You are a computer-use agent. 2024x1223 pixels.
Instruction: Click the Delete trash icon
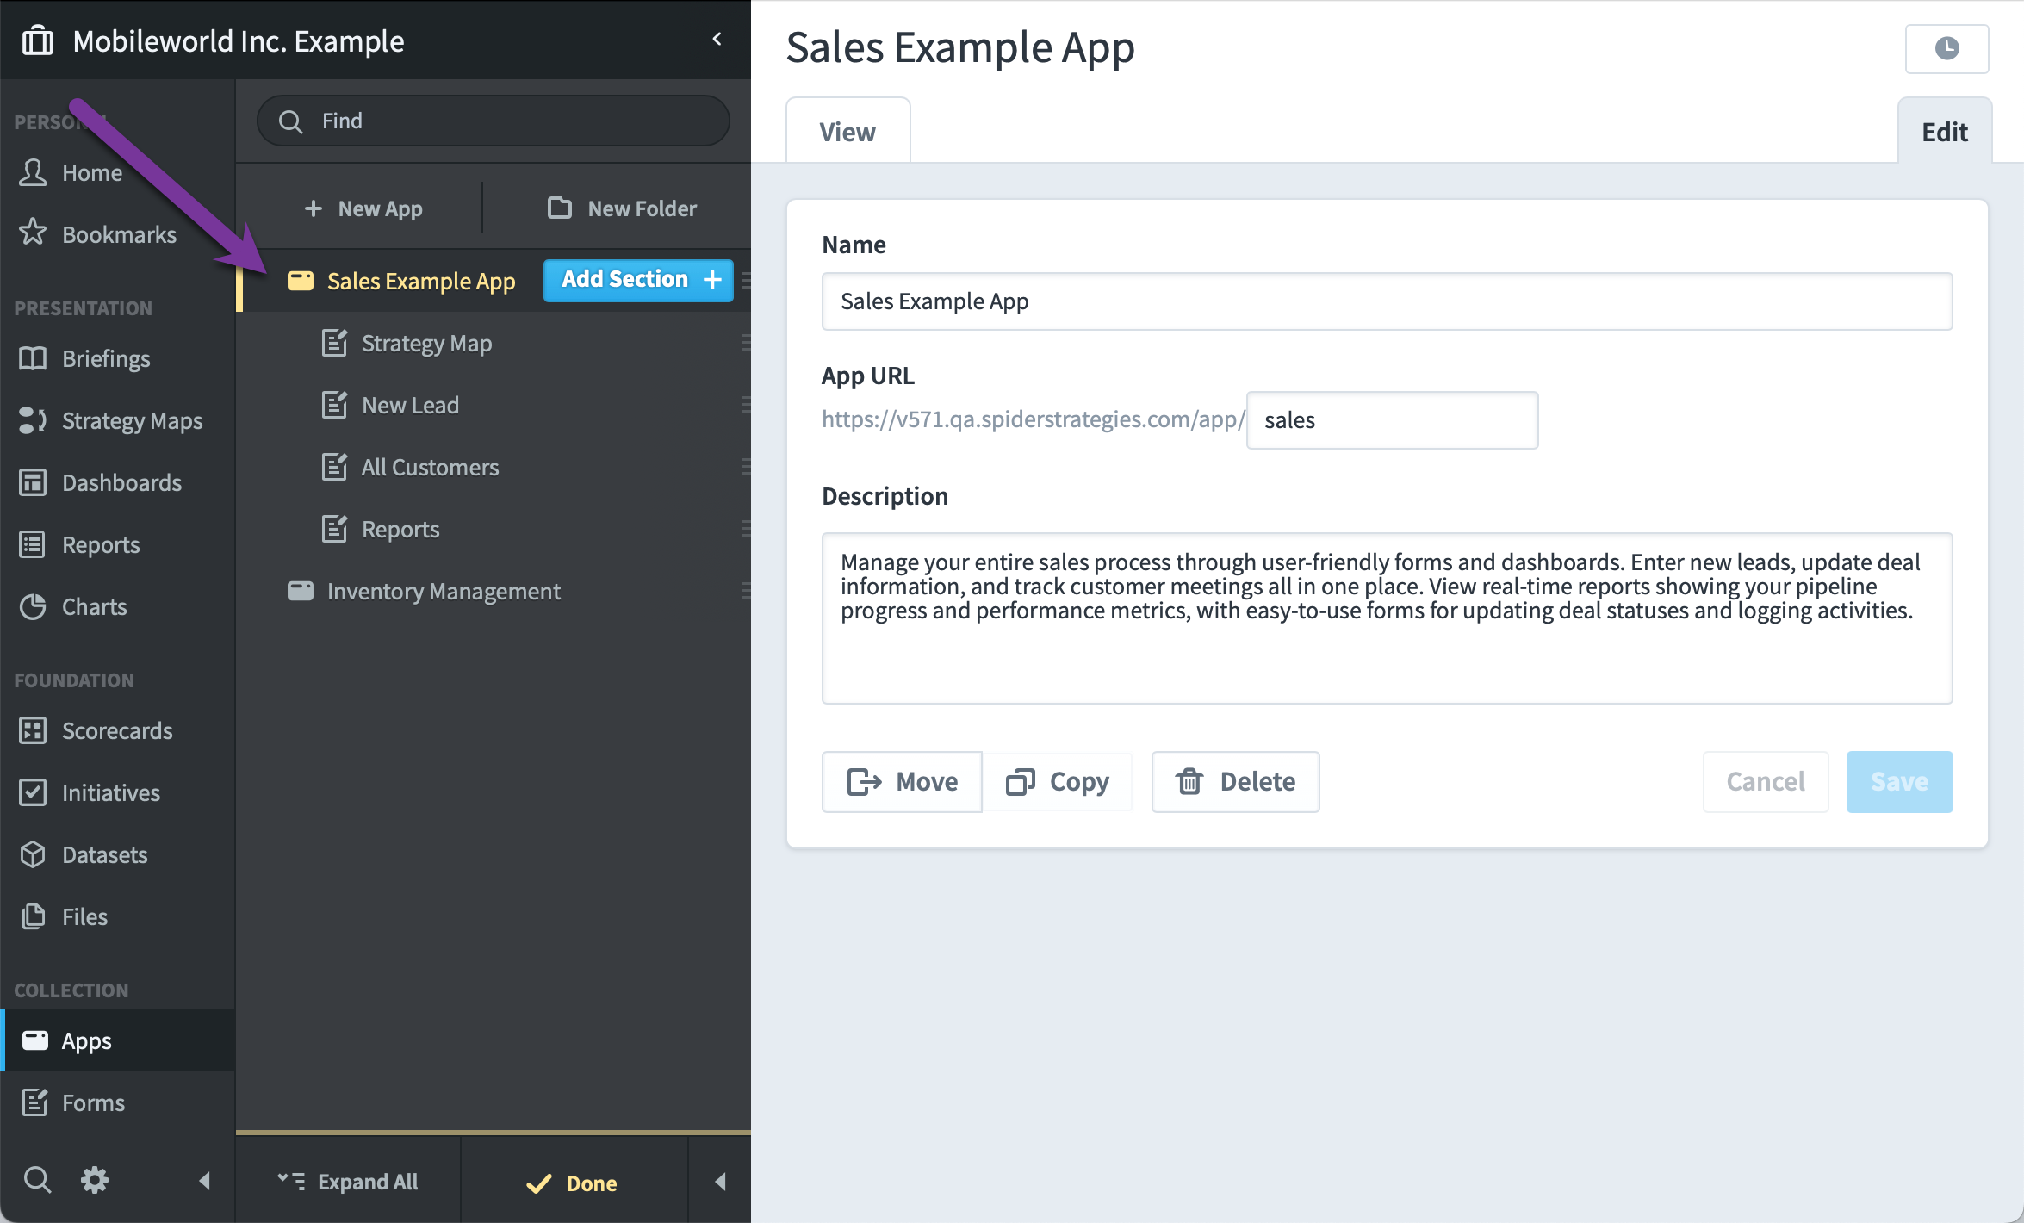tap(1189, 781)
